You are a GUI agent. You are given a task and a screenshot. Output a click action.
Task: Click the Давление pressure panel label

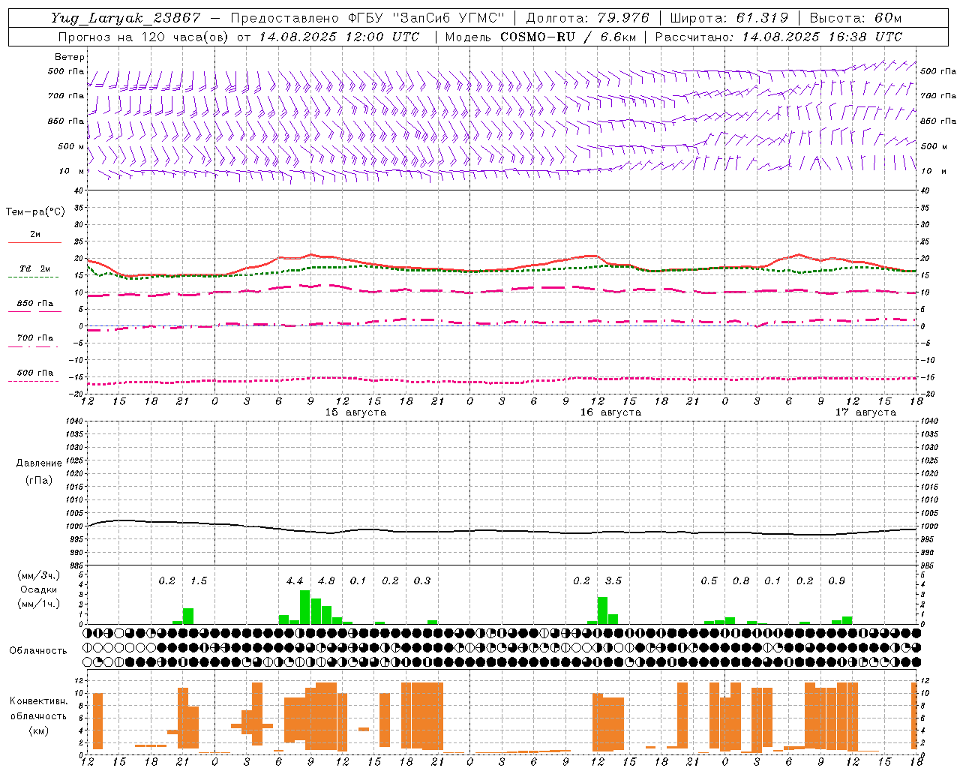click(x=39, y=463)
